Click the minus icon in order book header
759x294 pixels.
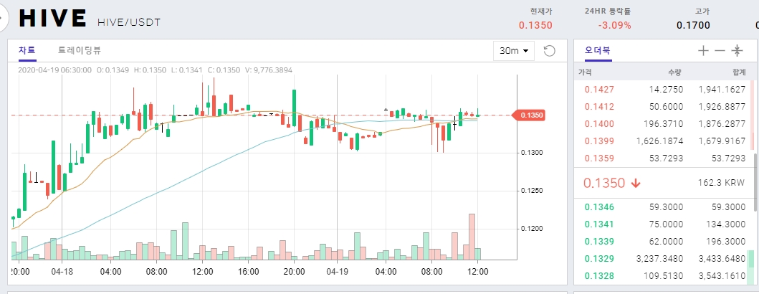click(x=720, y=51)
